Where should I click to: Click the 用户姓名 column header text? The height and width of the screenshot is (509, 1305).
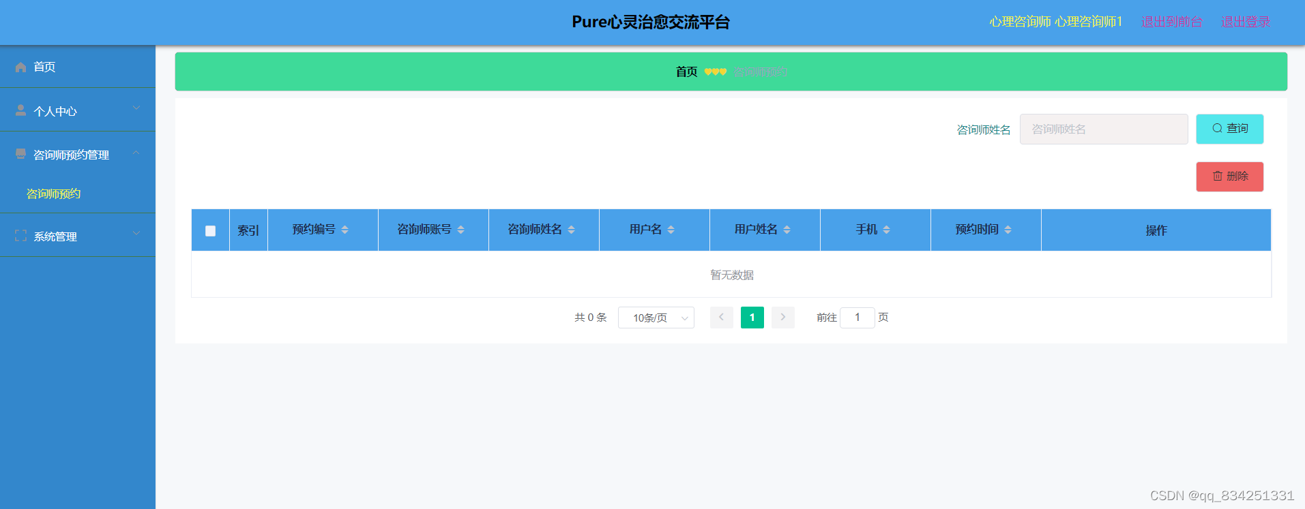click(756, 230)
